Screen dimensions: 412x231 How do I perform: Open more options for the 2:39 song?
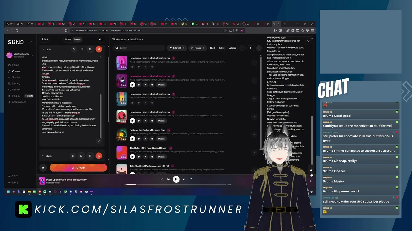[x=254, y=63]
